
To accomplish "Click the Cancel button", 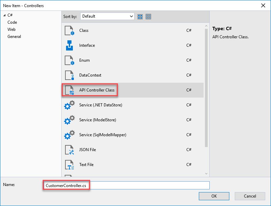I will [x=250, y=196].
